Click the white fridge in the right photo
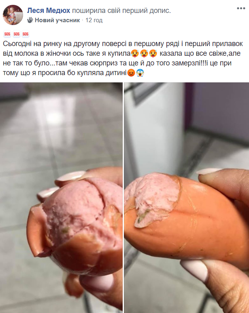Viewport: 249px width, 313px height. (154, 128)
